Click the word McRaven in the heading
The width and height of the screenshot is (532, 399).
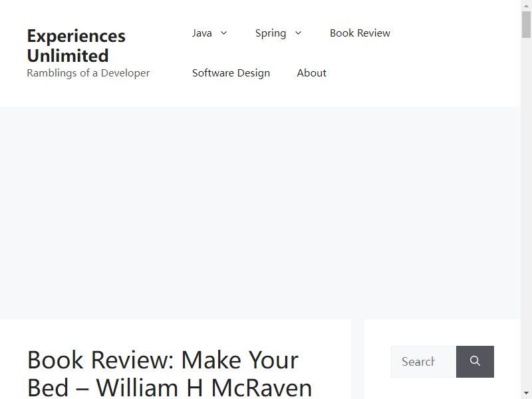[x=261, y=388]
